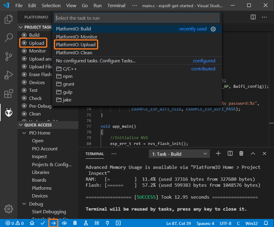Open the Explorer view in activity bar
This screenshot has width=274, height=227.
(x=9, y=19)
